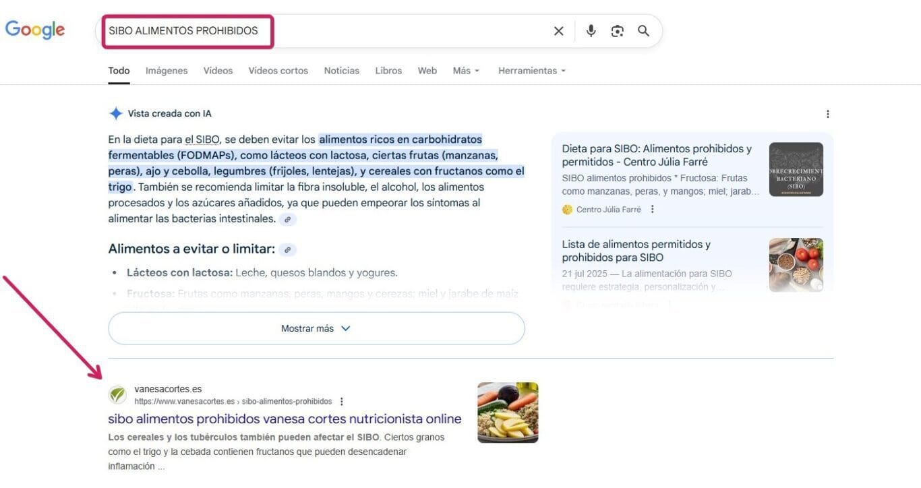
Task: Open AI overview three-dot options menu
Action: click(828, 114)
